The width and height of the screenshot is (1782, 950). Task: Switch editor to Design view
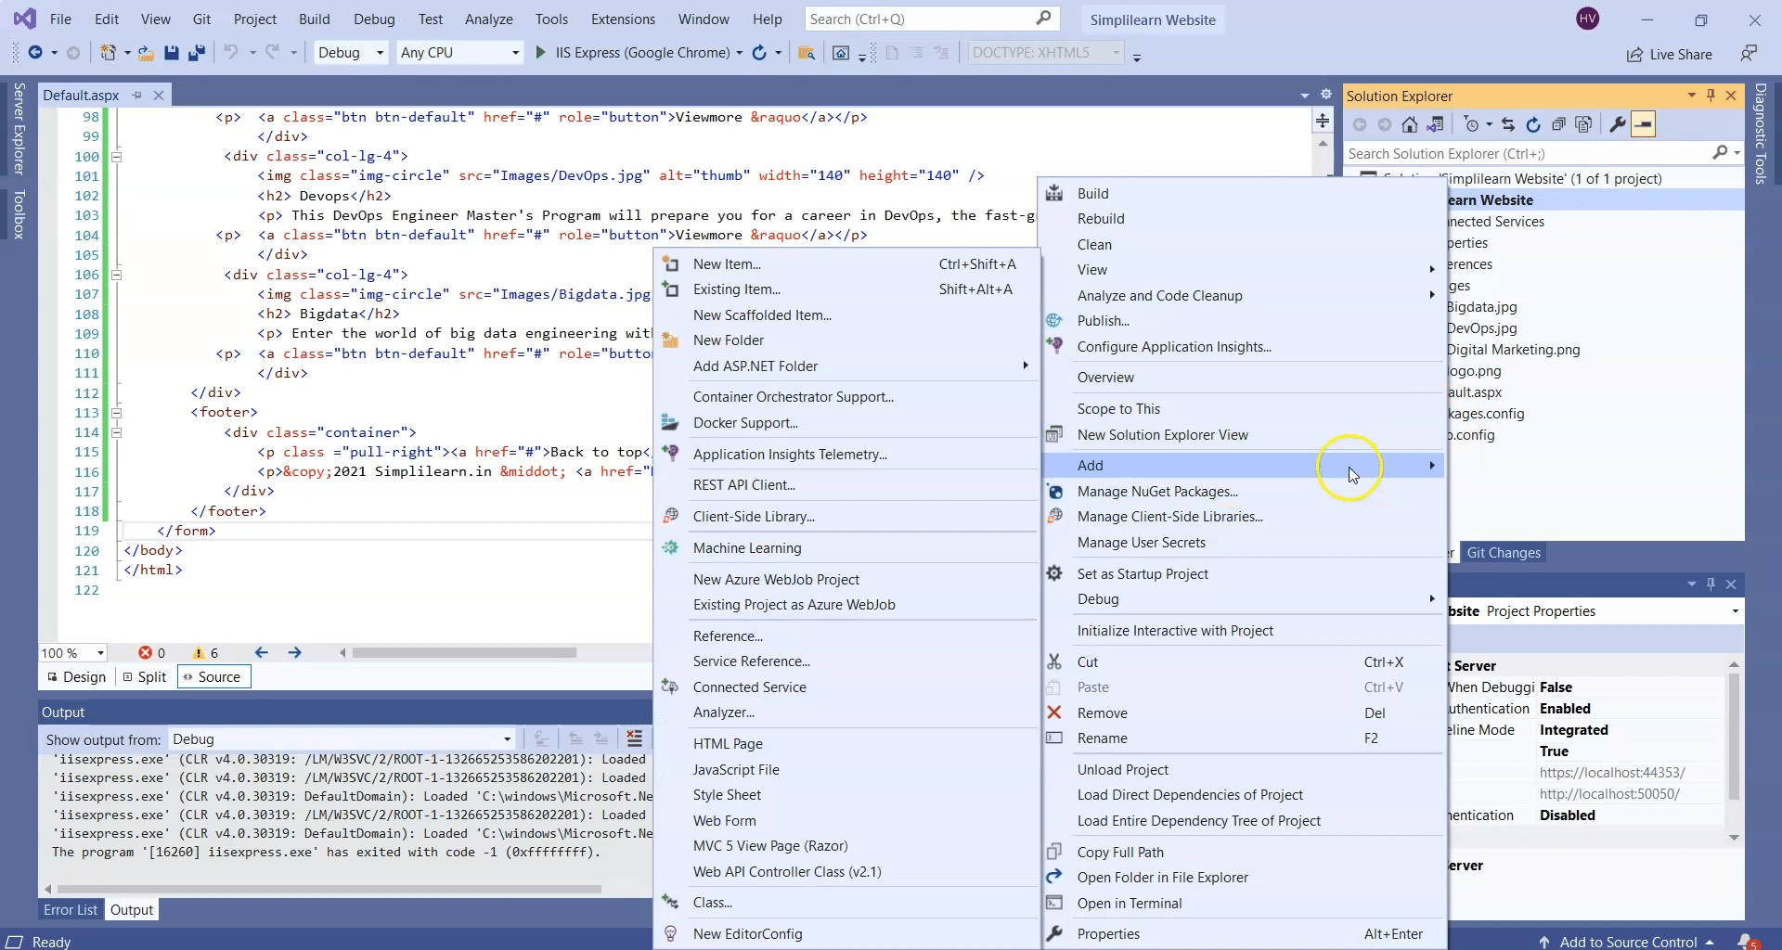(77, 677)
